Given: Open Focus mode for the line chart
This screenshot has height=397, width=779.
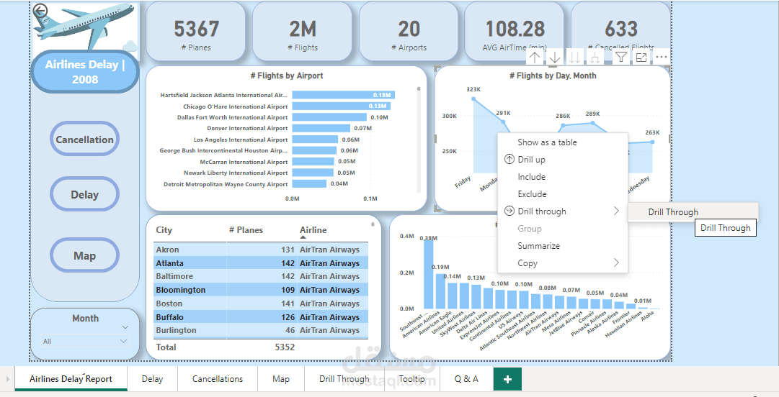Looking at the screenshot, I should [x=641, y=58].
